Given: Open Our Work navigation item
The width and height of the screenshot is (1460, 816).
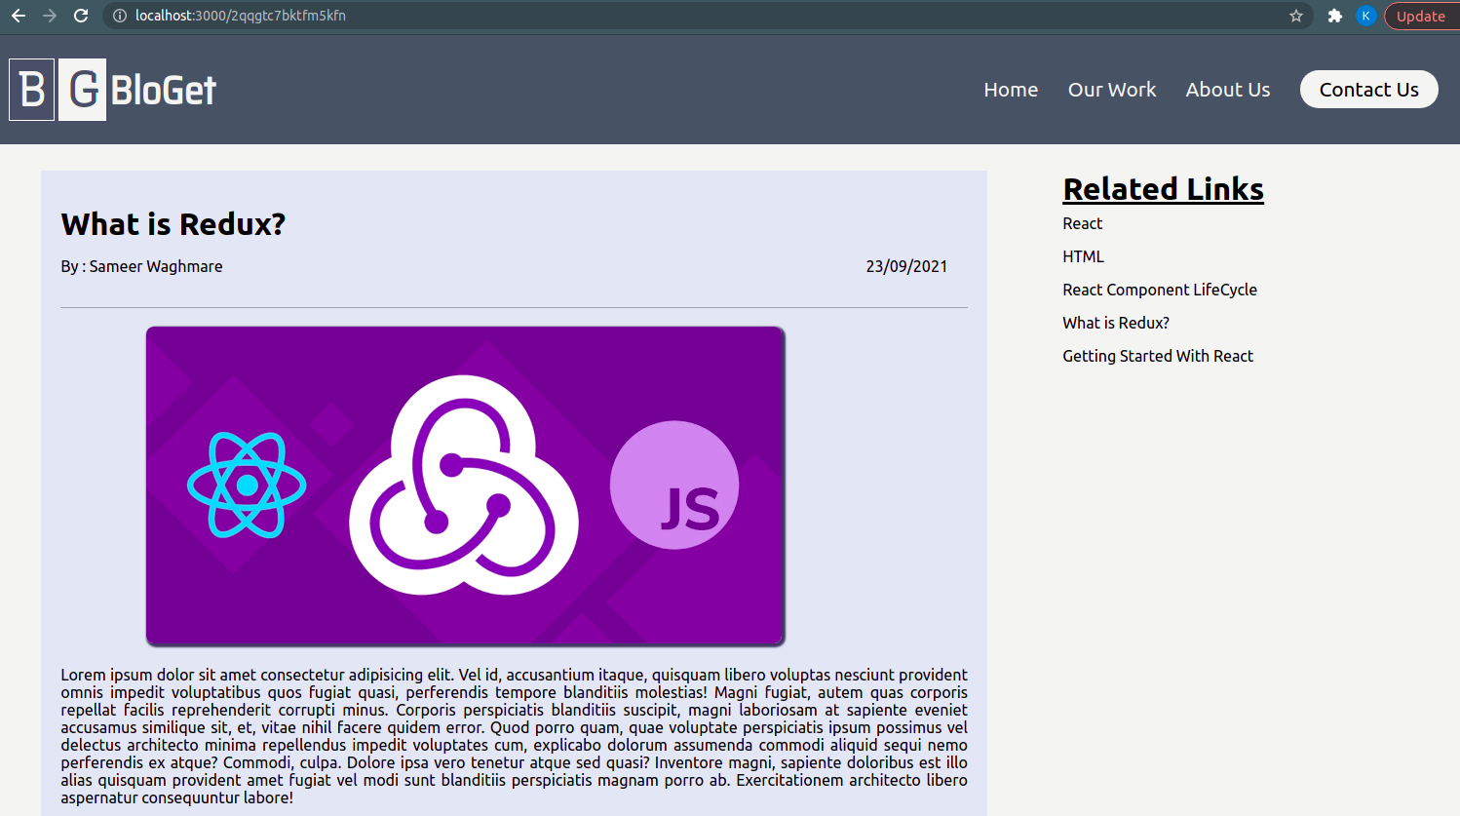Looking at the screenshot, I should click(1112, 90).
